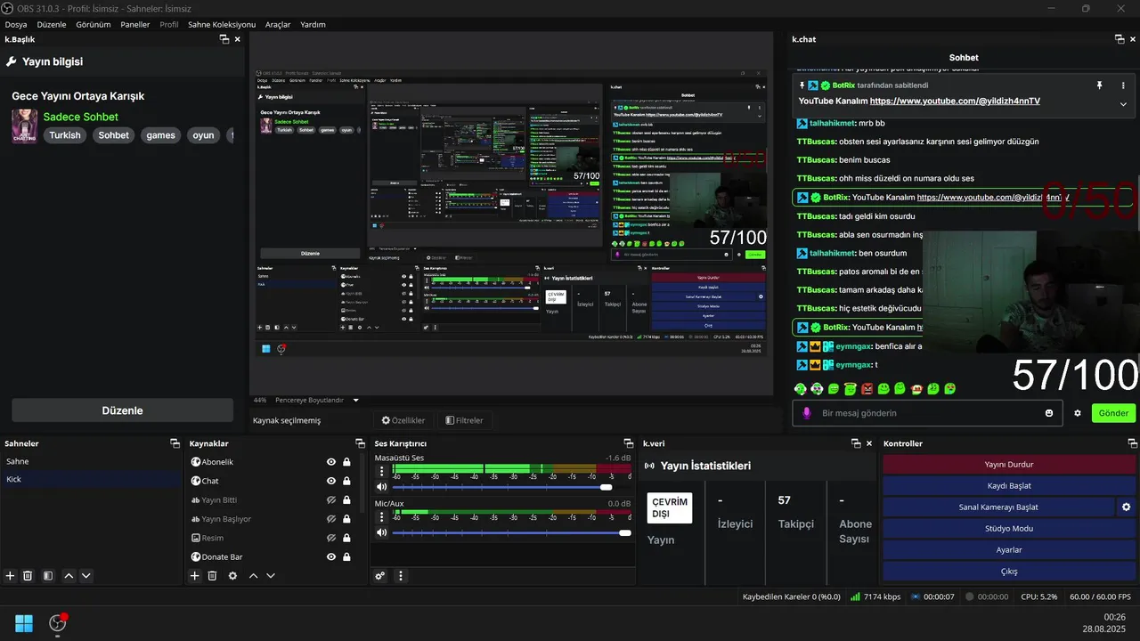Open the Dosya menu
The height and width of the screenshot is (641, 1140).
(16, 25)
